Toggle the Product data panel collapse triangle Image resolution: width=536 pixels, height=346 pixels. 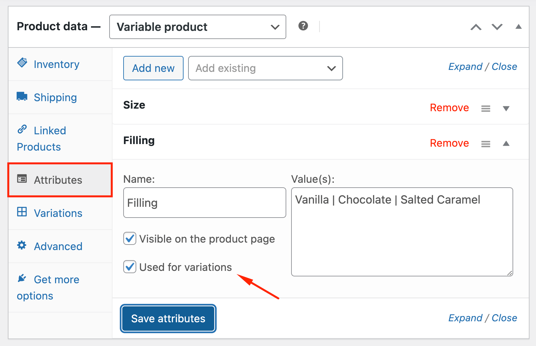518,27
